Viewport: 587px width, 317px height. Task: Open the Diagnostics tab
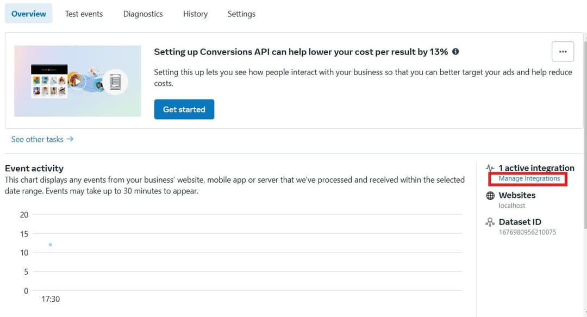coord(142,14)
